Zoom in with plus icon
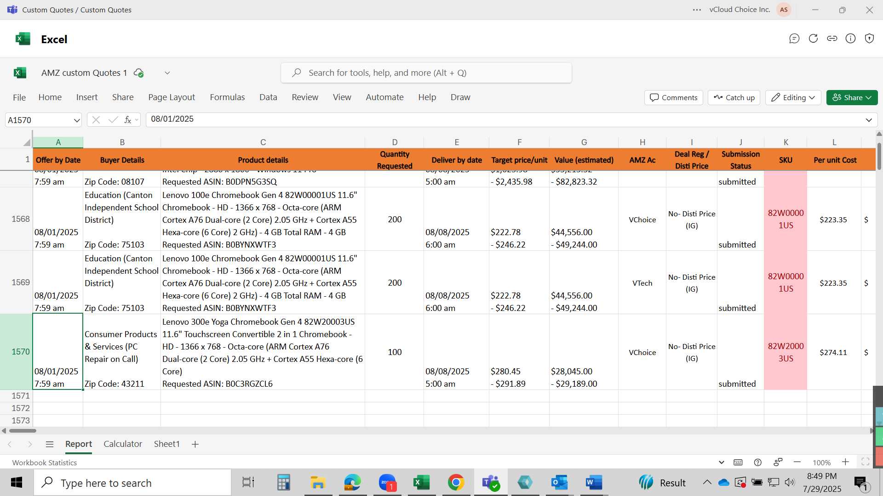The width and height of the screenshot is (883, 496). click(x=845, y=462)
